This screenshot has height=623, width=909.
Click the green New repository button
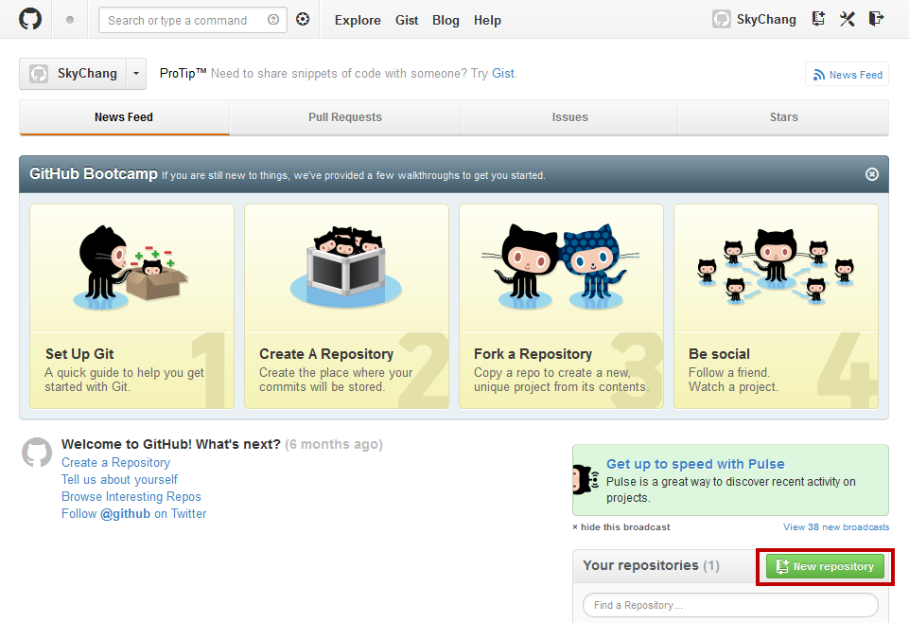click(x=825, y=566)
